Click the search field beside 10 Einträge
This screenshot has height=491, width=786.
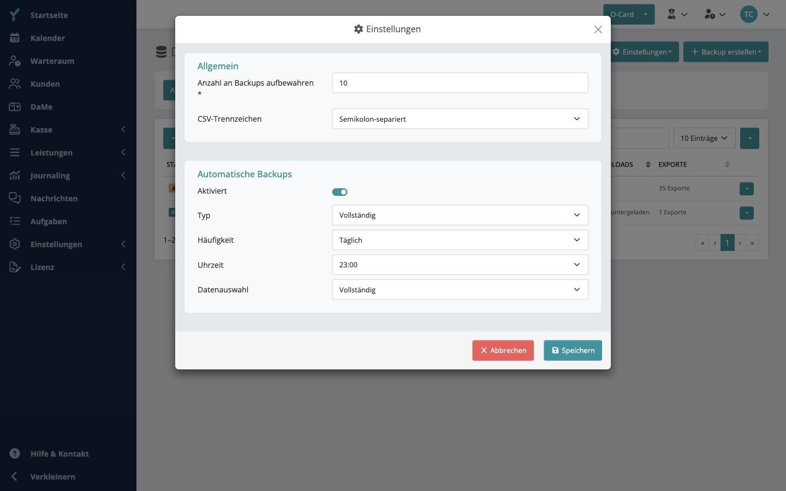pyautogui.click(x=640, y=139)
